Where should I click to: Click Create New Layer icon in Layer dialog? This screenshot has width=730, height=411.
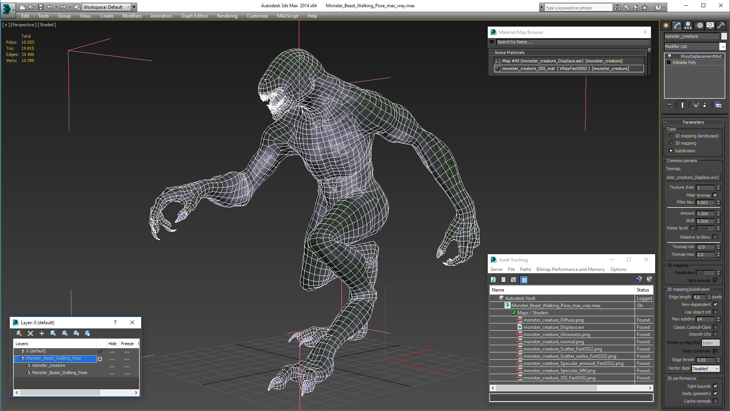coord(19,333)
